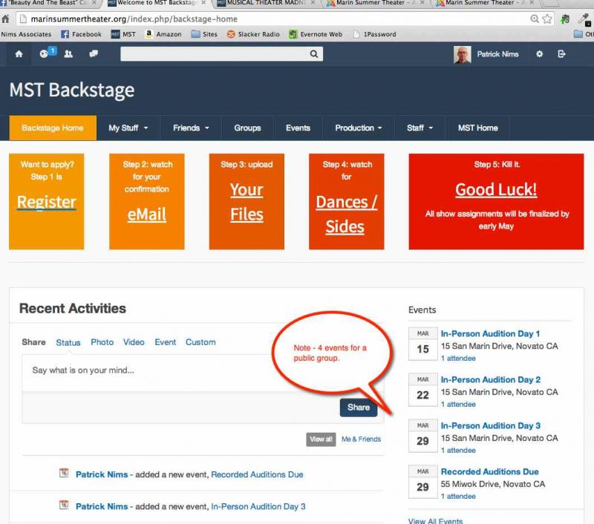Open the friend requests people icon

click(x=68, y=54)
